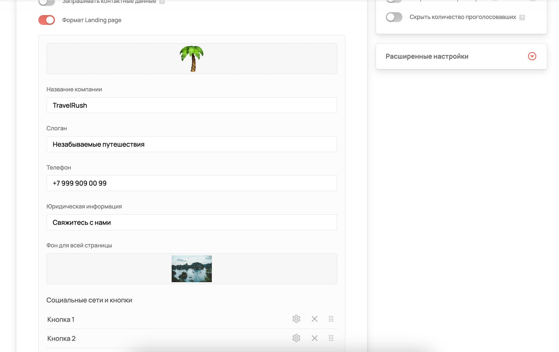Remove Кнопка 2 with the X icon
The image size is (559, 352).
tap(314, 338)
